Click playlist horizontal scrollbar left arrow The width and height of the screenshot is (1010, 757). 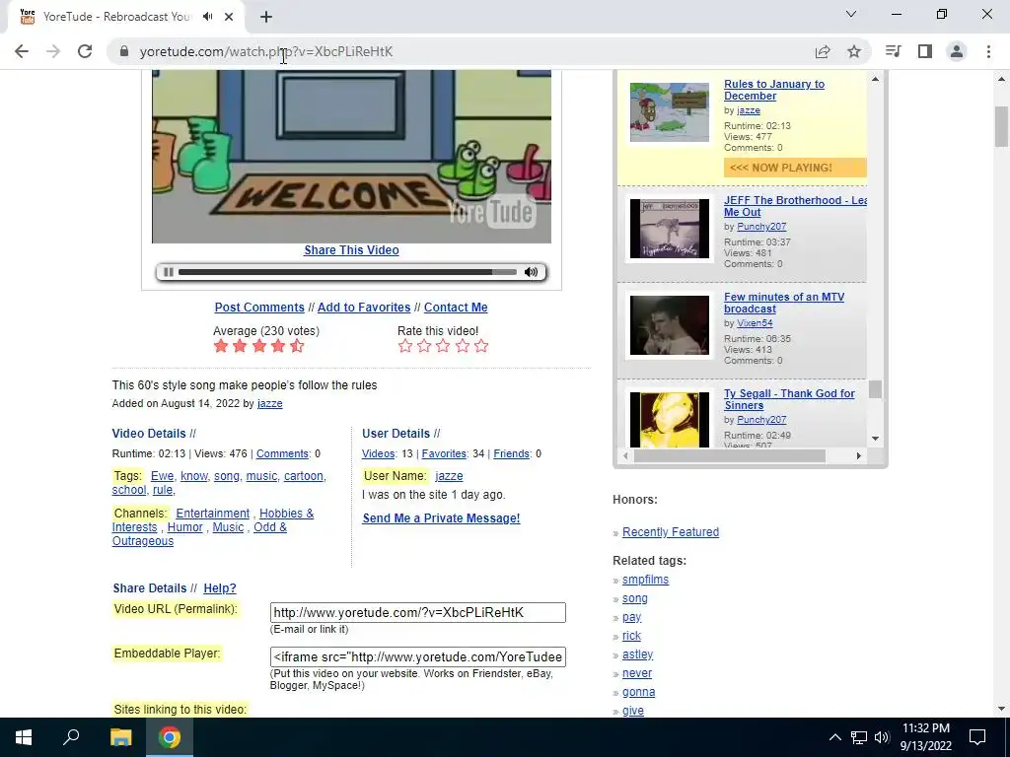(x=625, y=455)
